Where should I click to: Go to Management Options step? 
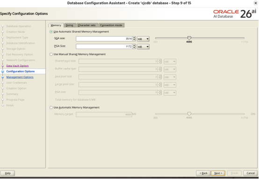(x=20, y=77)
